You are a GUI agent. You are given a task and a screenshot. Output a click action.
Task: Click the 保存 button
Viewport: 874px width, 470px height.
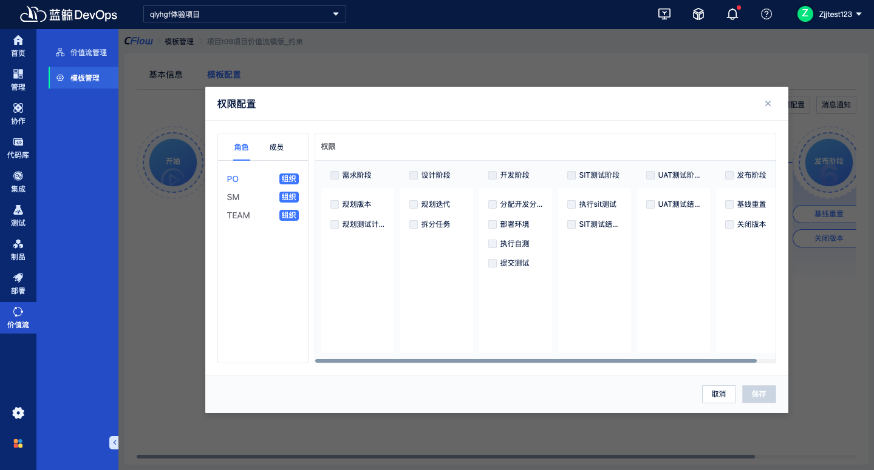click(759, 394)
